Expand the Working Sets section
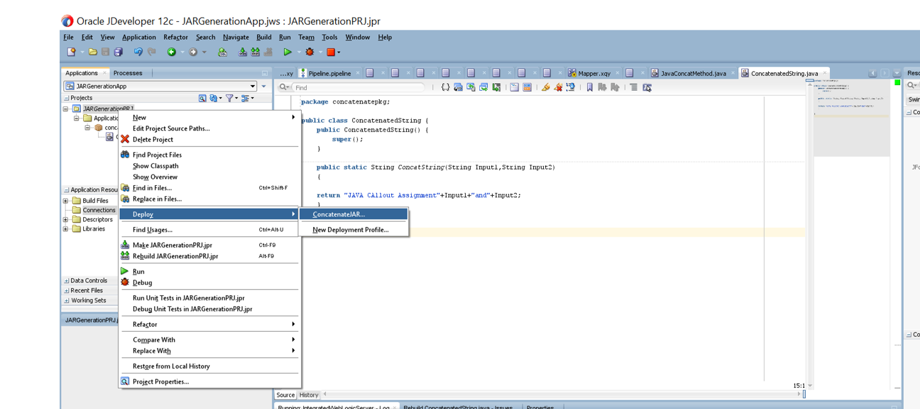Image resolution: width=920 pixels, height=409 pixels. (x=67, y=300)
